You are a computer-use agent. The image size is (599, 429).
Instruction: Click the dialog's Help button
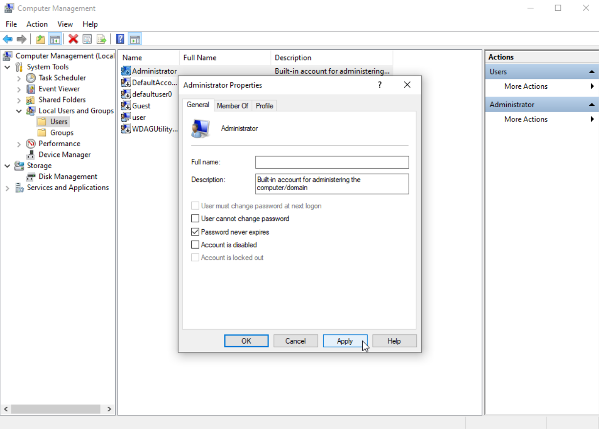coord(394,341)
